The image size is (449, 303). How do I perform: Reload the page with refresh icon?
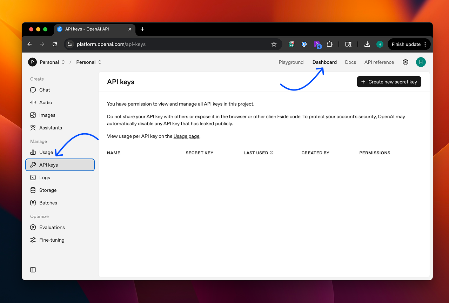coord(55,44)
